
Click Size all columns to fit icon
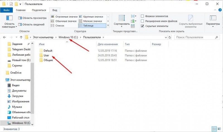133,26
